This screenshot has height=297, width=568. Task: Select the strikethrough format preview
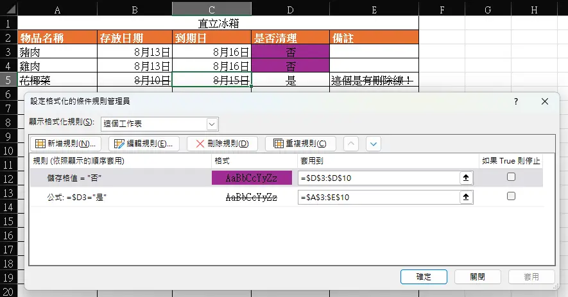pyautogui.click(x=252, y=197)
